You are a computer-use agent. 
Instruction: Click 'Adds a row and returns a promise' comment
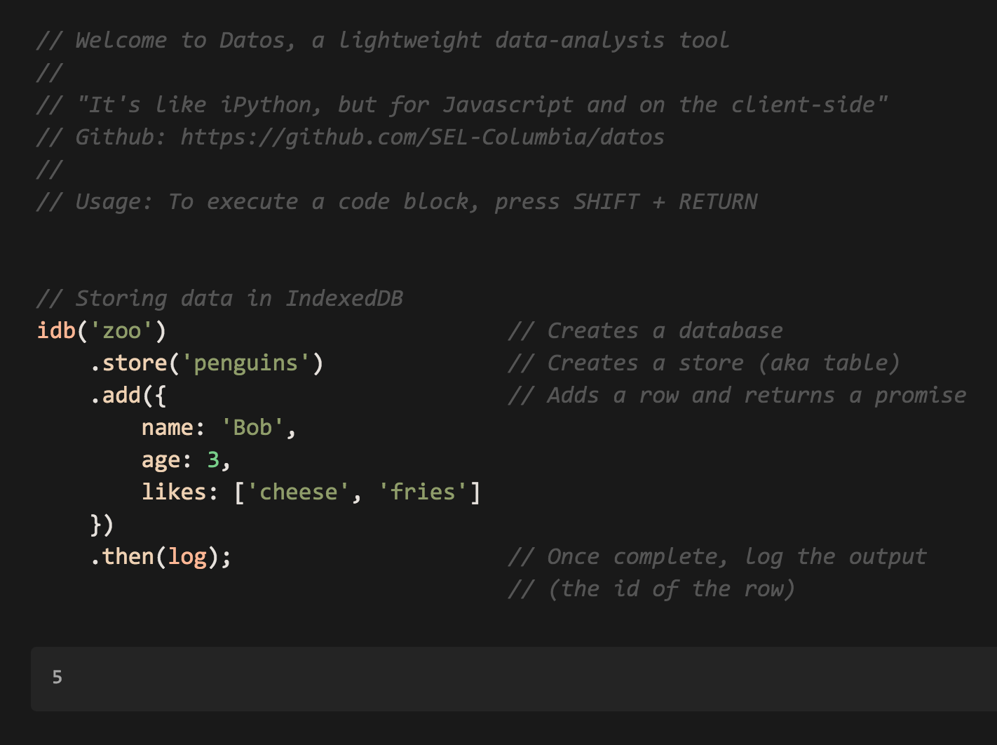tap(737, 395)
